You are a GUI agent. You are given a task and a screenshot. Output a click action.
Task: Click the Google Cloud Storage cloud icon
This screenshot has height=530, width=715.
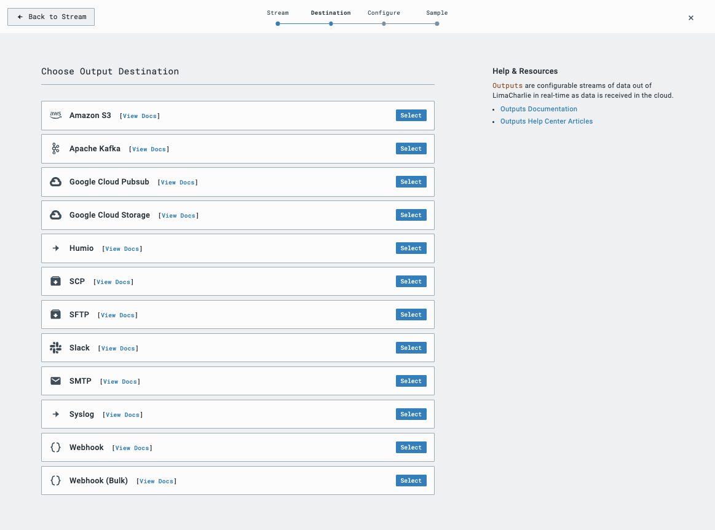[55, 215]
